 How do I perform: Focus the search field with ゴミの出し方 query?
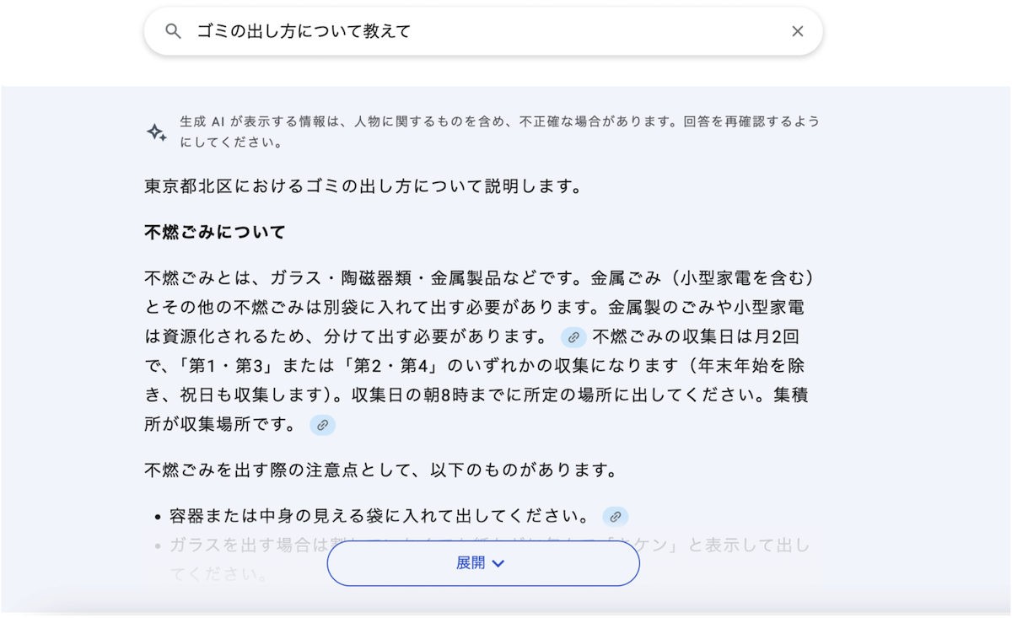[x=483, y=31]
